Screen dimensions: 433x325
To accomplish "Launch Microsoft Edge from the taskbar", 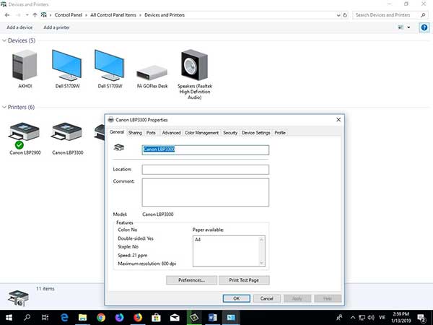I will coord(64,317).
